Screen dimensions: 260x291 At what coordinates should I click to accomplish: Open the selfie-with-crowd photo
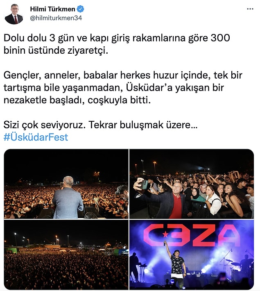pos(192,184)
